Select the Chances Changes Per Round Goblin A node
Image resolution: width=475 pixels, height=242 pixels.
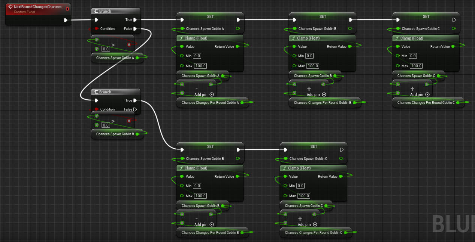coord(210,103)
